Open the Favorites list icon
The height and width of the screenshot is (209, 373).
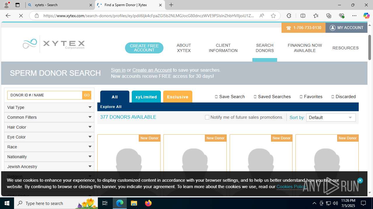(x=316, y=16)
